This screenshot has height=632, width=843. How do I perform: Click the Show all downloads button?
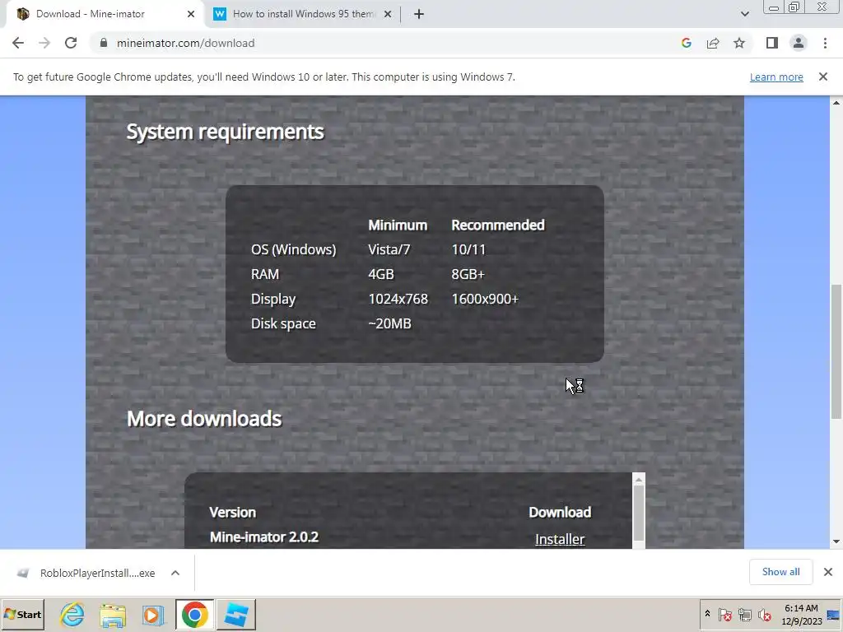pos(780,572)
